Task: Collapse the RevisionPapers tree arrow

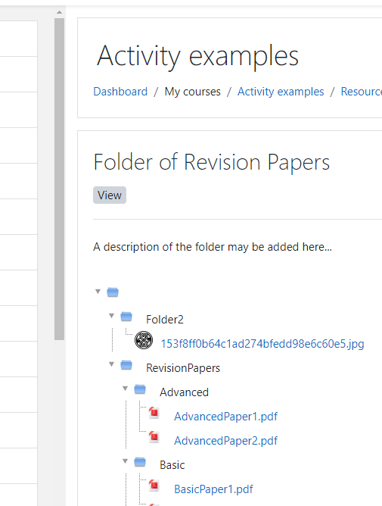Action: [111, 364]
